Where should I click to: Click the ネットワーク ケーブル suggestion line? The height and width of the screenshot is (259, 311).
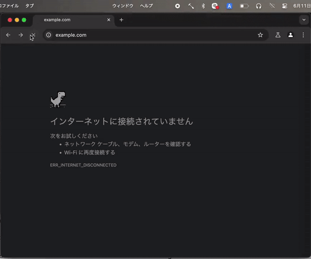128,144
